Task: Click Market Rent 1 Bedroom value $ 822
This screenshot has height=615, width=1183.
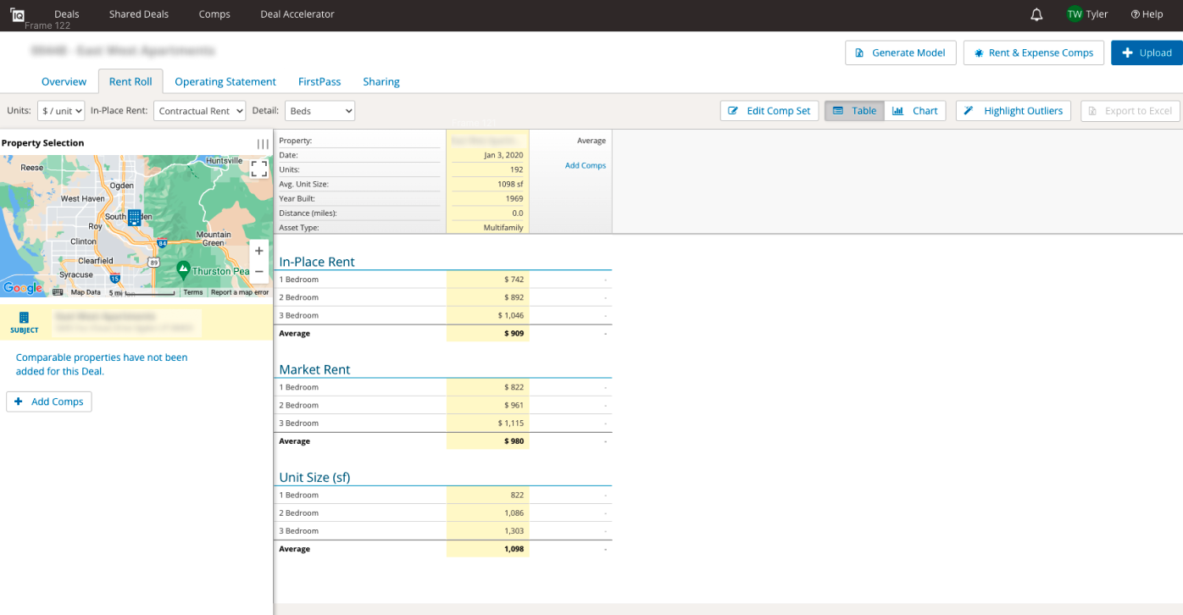Action: click(x=514, y=387)
